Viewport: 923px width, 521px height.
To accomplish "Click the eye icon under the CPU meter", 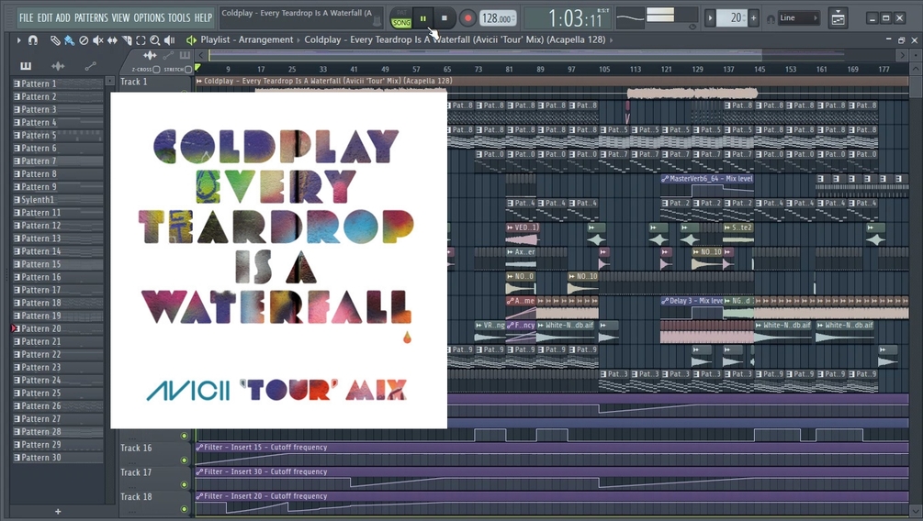I will click(692, 27).
